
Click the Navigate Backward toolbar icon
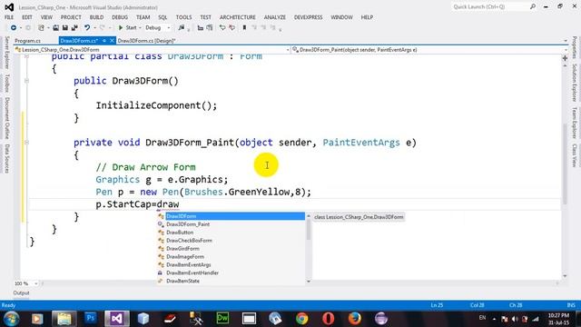pyautogui.click(x=14, y=28)
